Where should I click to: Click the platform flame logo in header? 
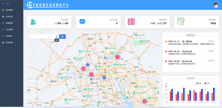[x=30, y=5]
